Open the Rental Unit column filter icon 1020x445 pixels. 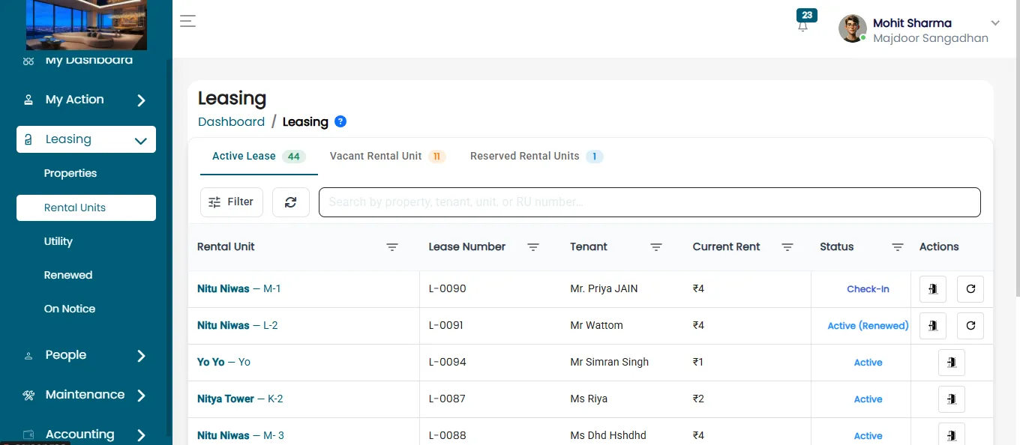(392, 247)
